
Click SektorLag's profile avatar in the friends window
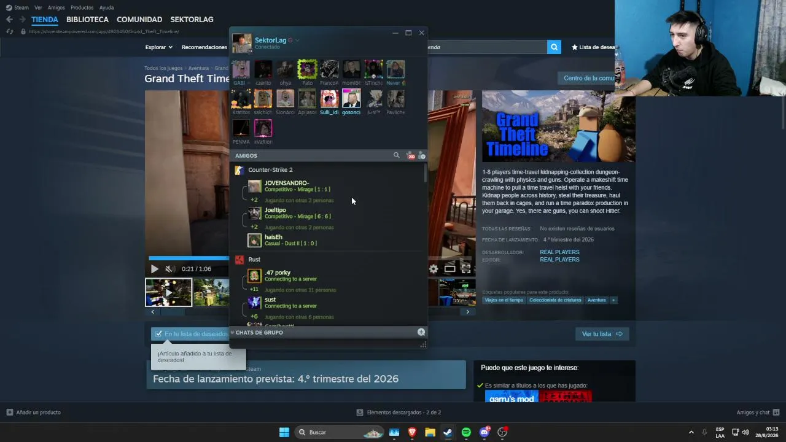[242, 44]
